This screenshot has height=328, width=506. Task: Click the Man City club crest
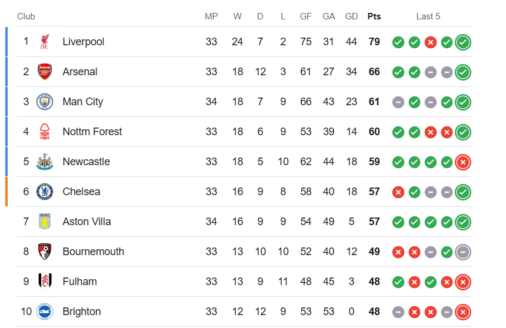pos(45,102)
